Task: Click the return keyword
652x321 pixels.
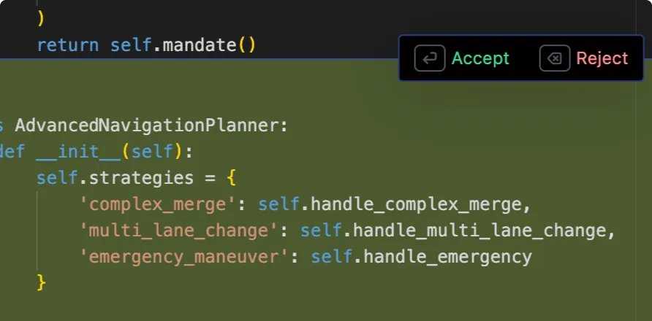Action: 67,45
